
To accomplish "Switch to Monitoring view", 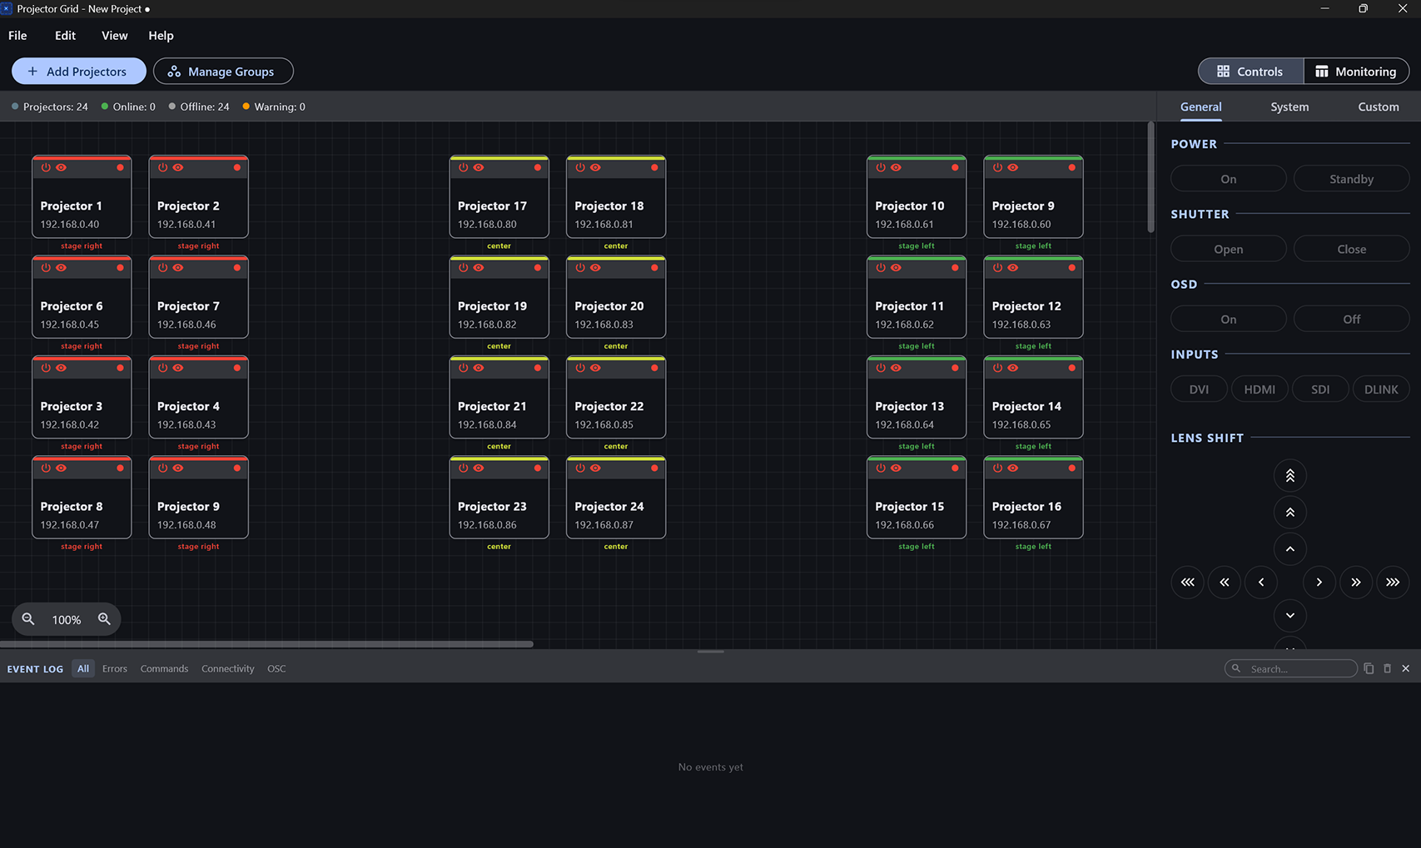I will [x=1356, y=72].
